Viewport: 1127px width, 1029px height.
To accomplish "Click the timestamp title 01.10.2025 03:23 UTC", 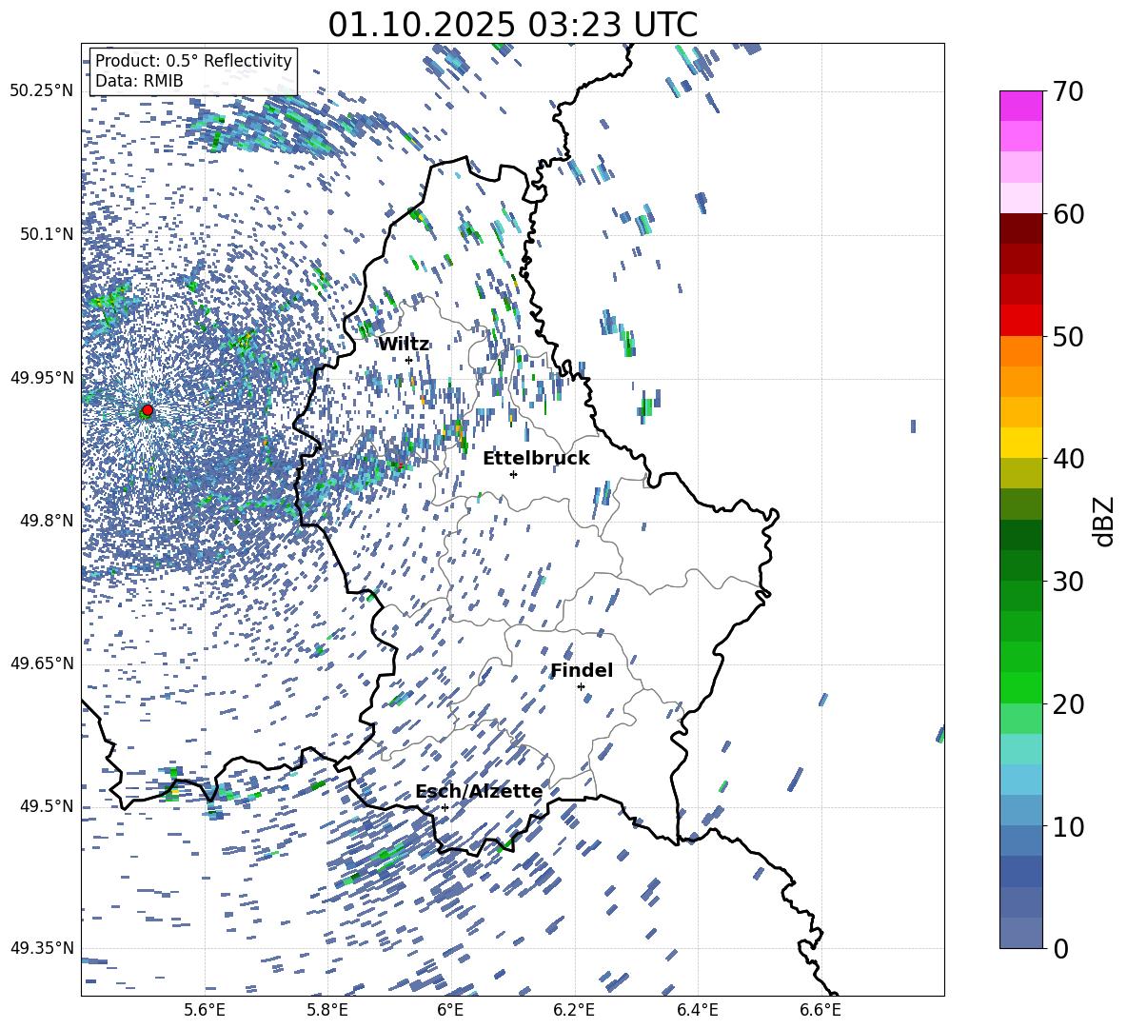I will [512, 25].
